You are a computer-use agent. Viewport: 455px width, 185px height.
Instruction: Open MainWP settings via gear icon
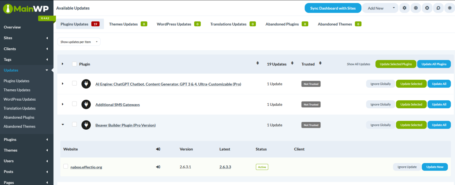tap(404, 8)
